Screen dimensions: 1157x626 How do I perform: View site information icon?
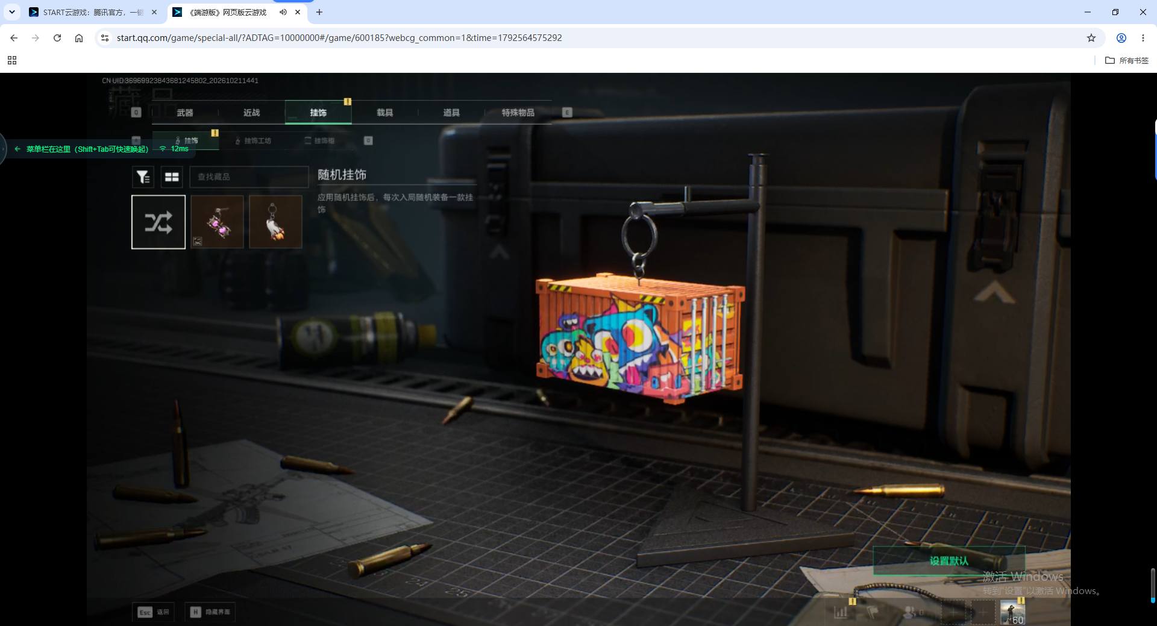click(x=105, y=38)
